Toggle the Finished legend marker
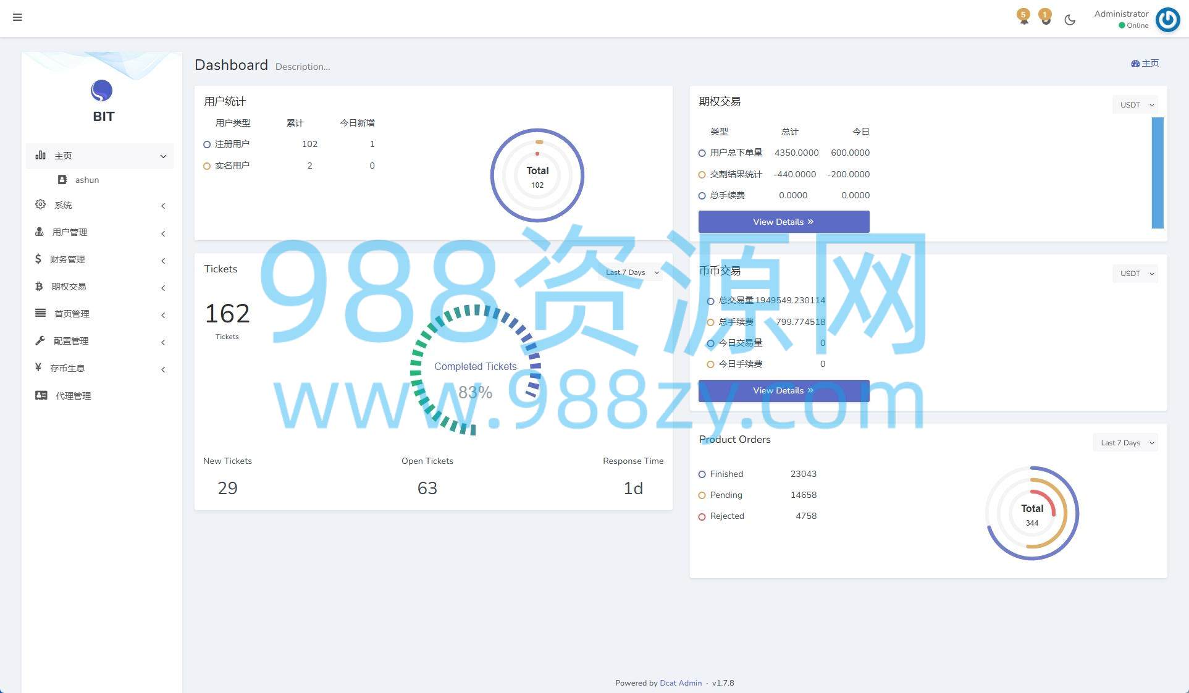Viewport: 1189px width, 693px height. pyautogui.click(x=702, y=474)
